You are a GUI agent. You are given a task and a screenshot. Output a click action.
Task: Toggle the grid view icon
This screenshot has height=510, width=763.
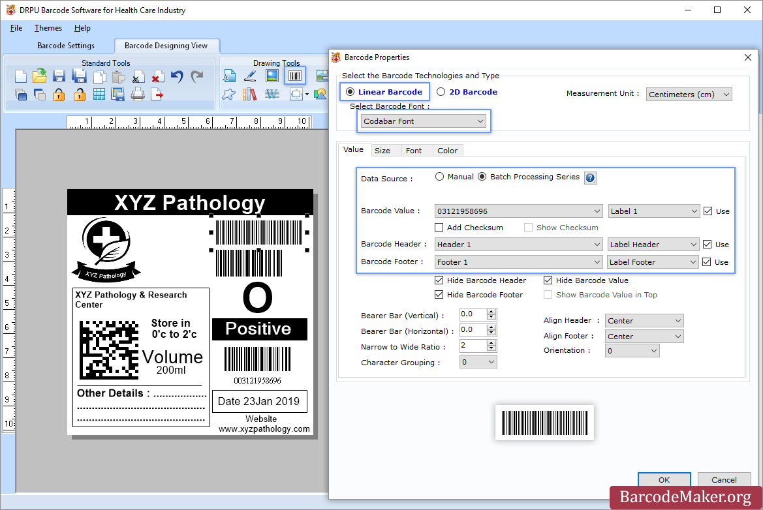tap(99, 95)
